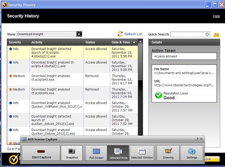Collapse AVS Screen Capture toolbar via pin arrow
This screenshot has height=167, width=225.
click(x=197, y=139)
